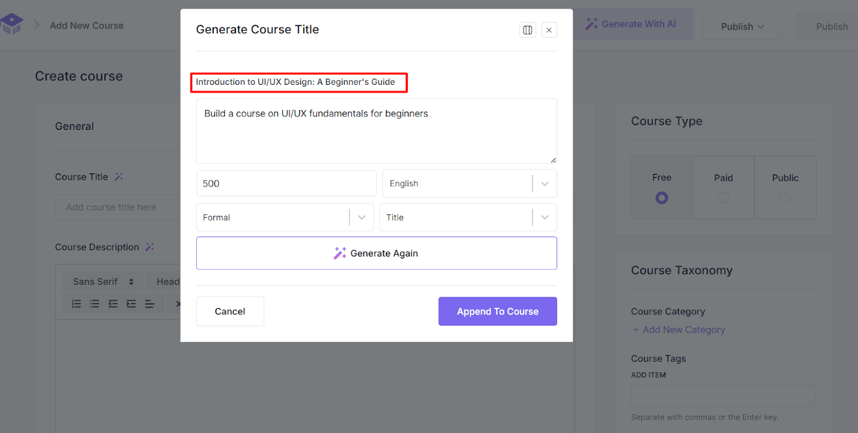Click the Generate With AI button
Viewport: 858px width, 433px height.
click(x=633, y=24)
